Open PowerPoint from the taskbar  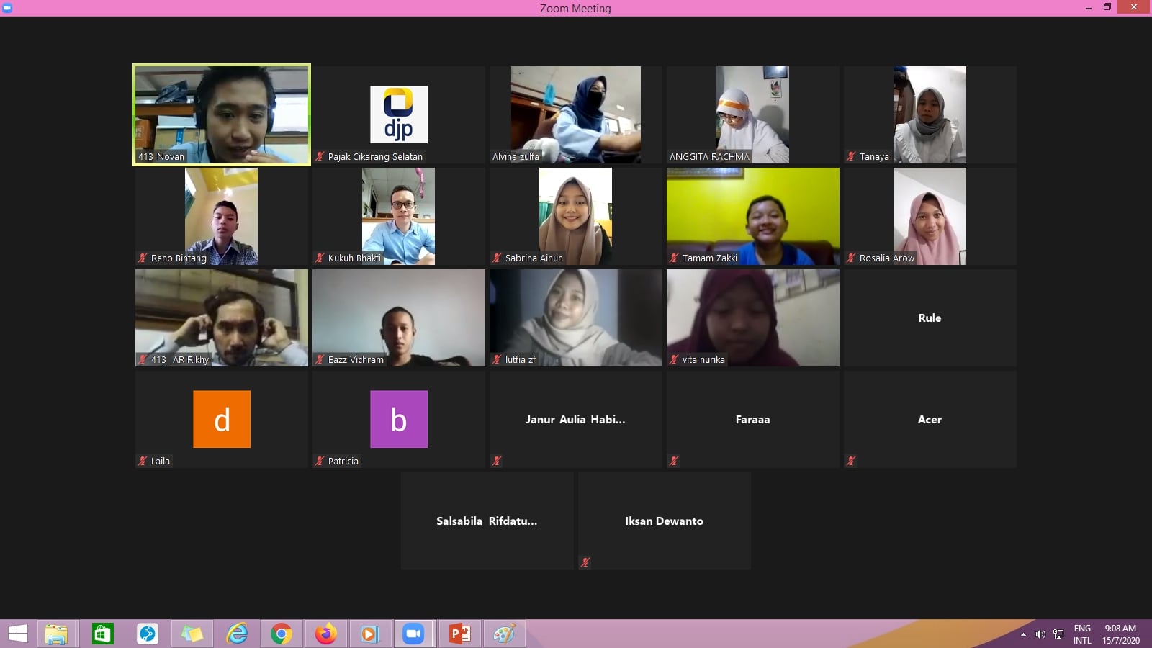459,634
